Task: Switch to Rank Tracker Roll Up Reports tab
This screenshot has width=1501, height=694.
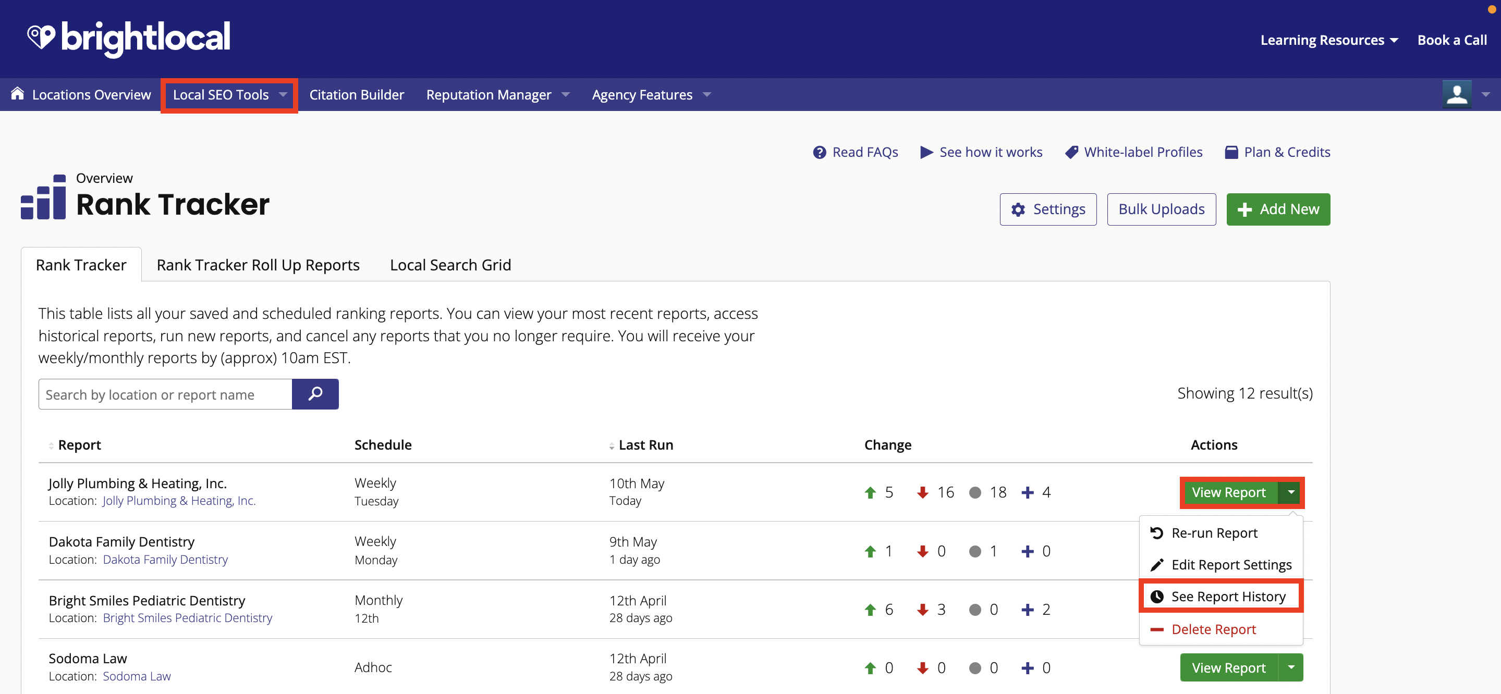Action: coord(258,265)
